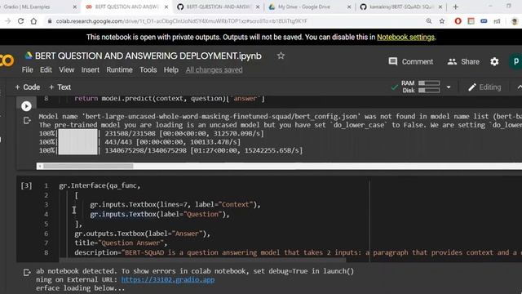Open the Editing mode dropdown

tap(484, 87)
